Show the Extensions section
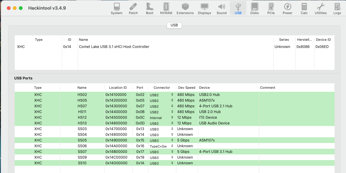This screenshot has height=173, width=346. (185, 8)
